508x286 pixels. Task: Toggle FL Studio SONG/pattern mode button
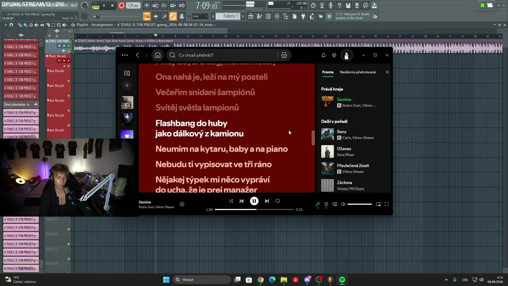[96, 6]
